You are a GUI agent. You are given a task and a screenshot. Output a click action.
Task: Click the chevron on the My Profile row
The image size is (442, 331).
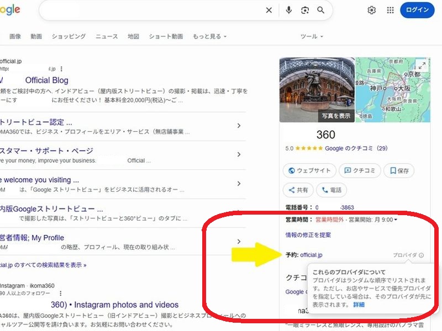(239, 242)
